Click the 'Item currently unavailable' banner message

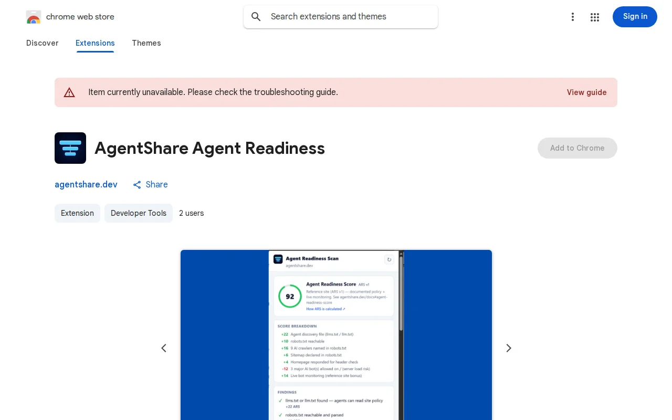[x=213, y=92]
